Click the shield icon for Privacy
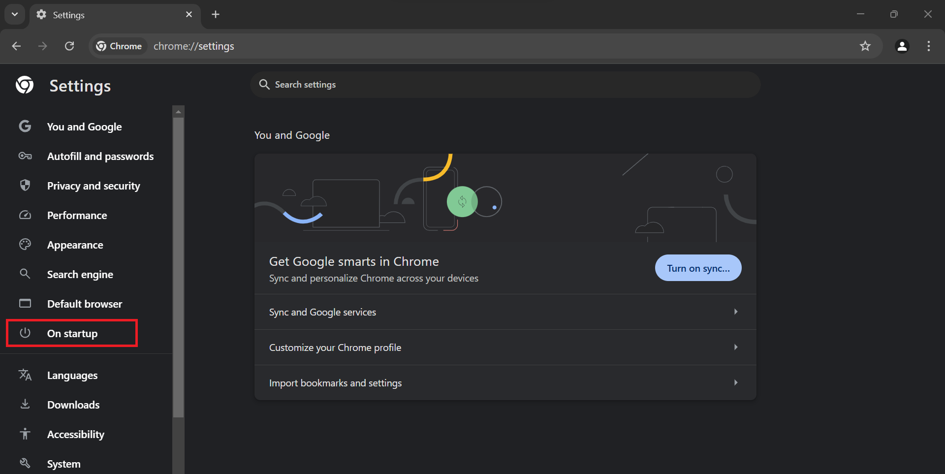945x474 pixels. coord(25,185)
